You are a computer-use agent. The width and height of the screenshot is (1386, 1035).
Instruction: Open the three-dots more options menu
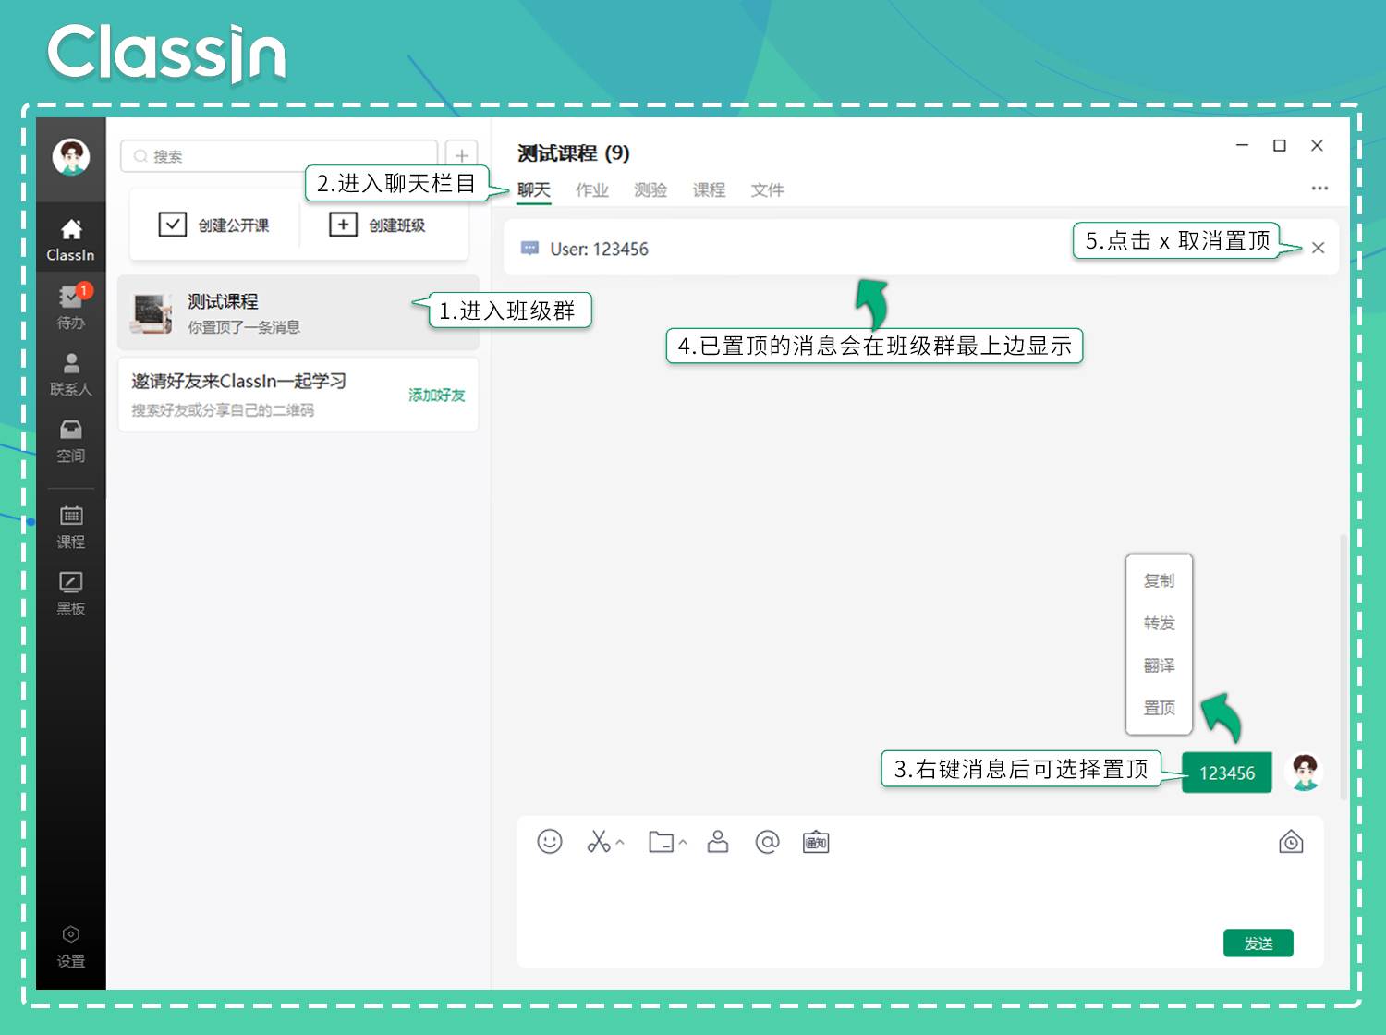[x=1319, y=188]
